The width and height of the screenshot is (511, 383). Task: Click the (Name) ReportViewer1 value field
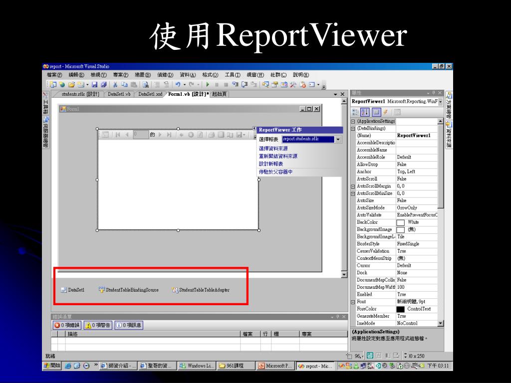pyautogui.click(x=417, y=136)
